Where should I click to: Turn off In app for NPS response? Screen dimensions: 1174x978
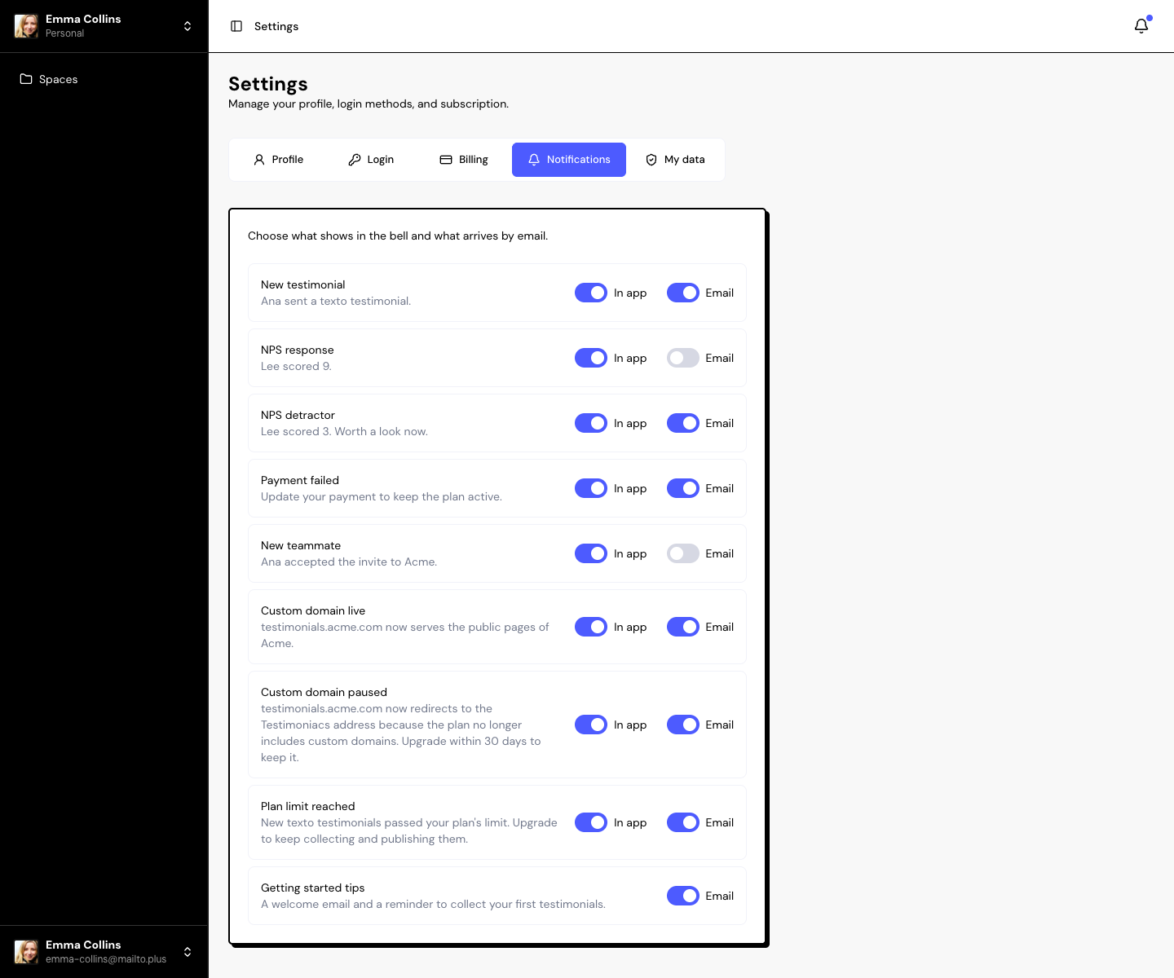(591, 358)
